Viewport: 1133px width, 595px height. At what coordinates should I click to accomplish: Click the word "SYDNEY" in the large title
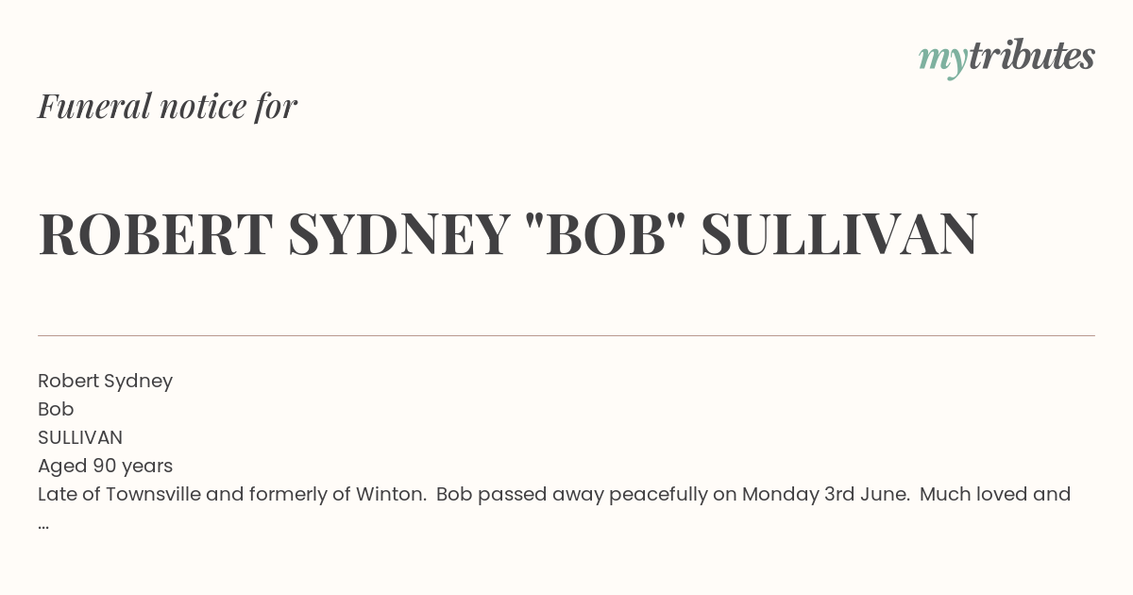tap(399, 234)
